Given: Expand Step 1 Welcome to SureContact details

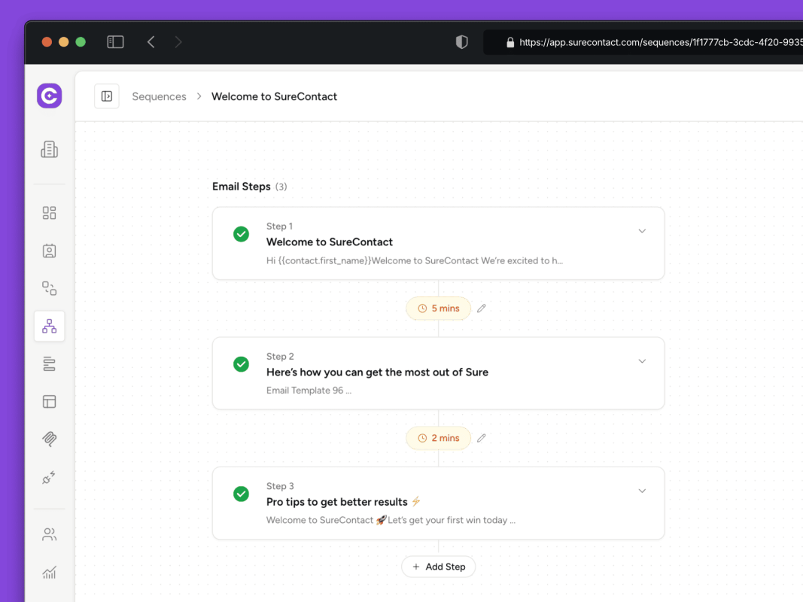Looking at the screenshot, I should coord(642,231).
